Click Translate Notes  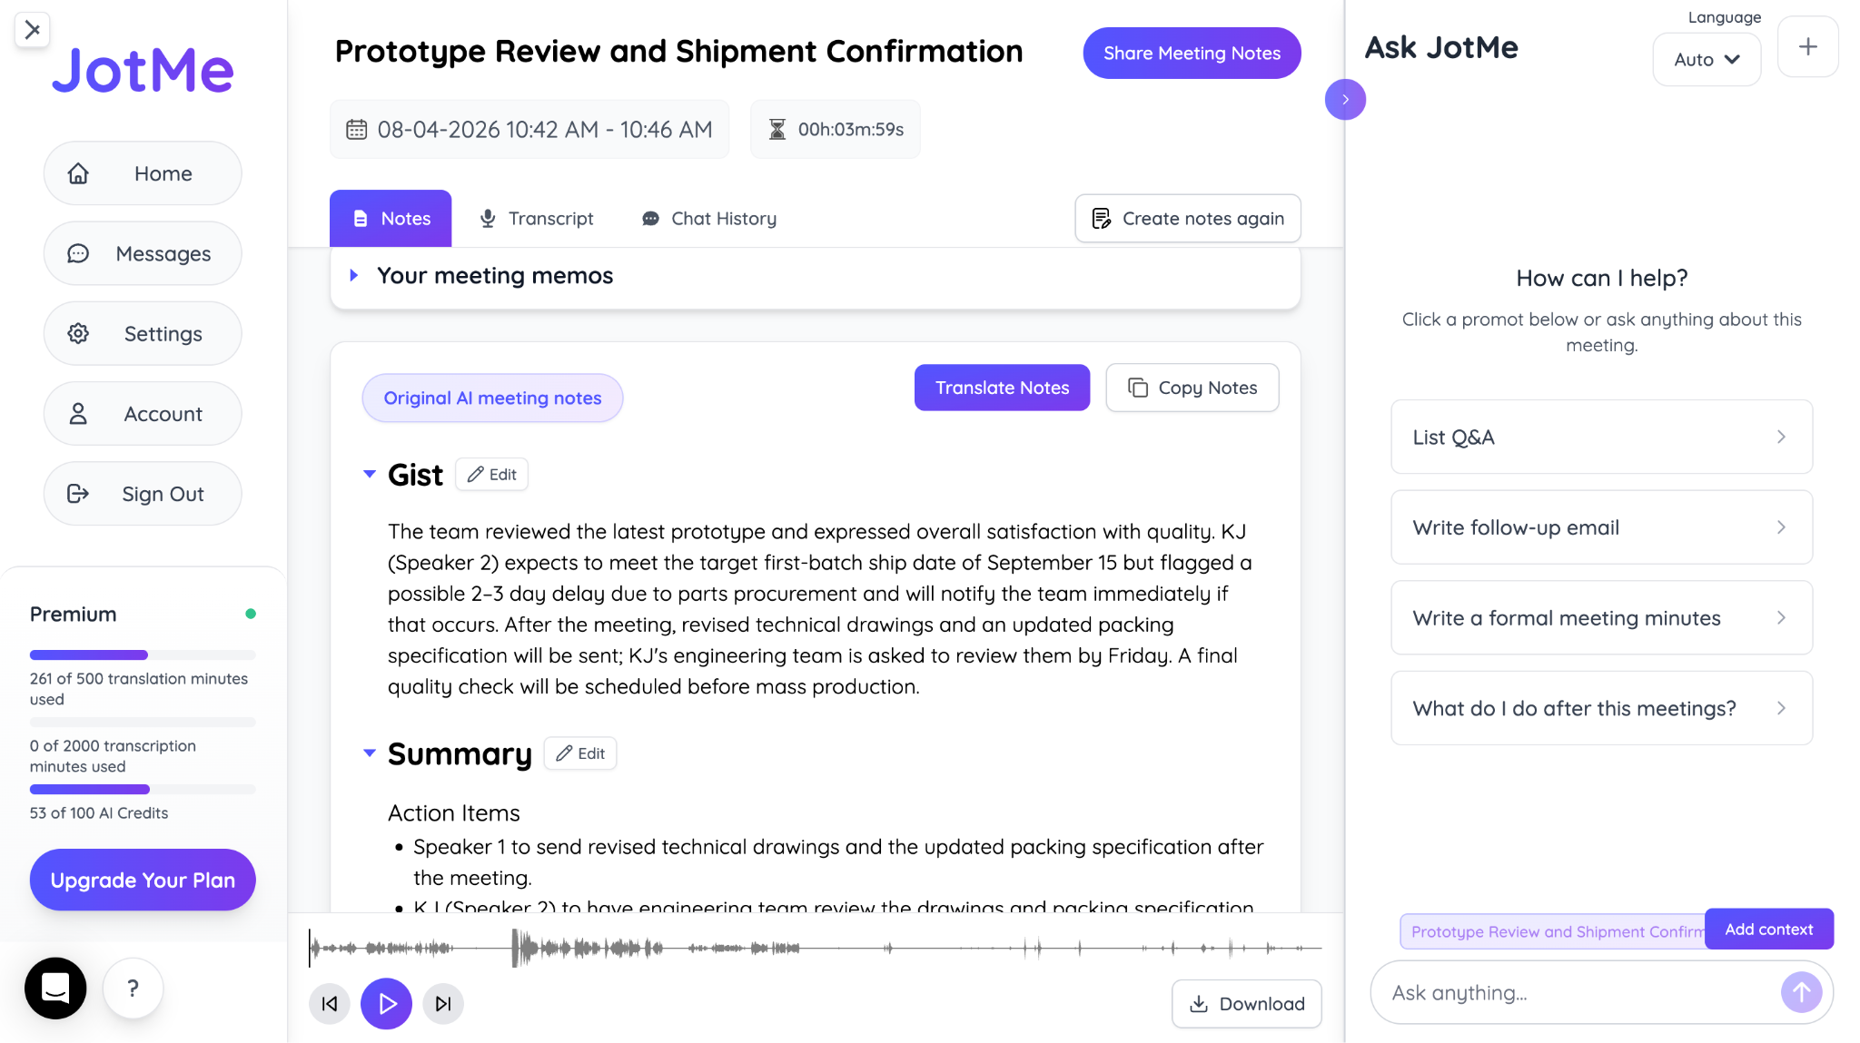point(1002,388)
